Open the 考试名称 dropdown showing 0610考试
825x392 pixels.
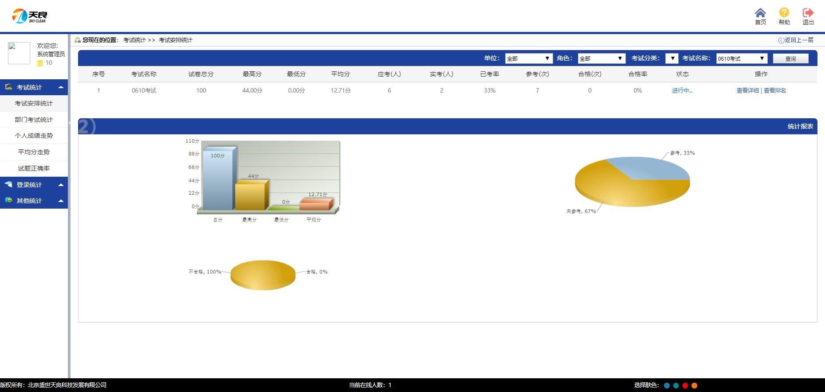pos(742,58)
